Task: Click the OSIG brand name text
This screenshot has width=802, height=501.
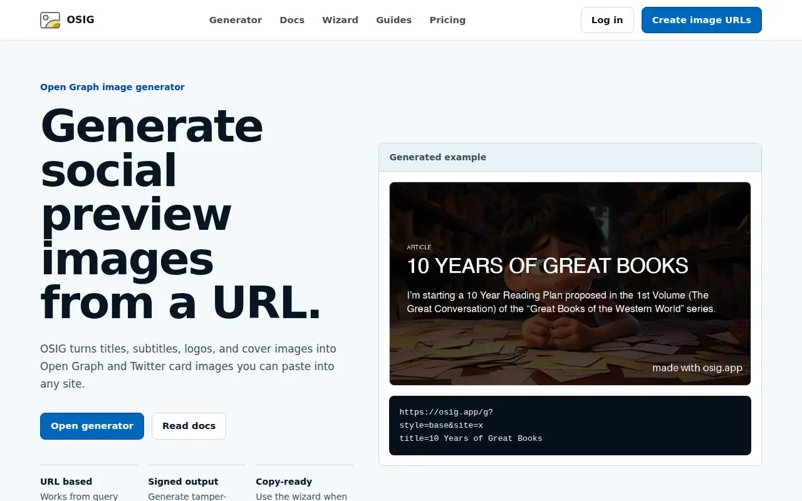Action: 80,20
